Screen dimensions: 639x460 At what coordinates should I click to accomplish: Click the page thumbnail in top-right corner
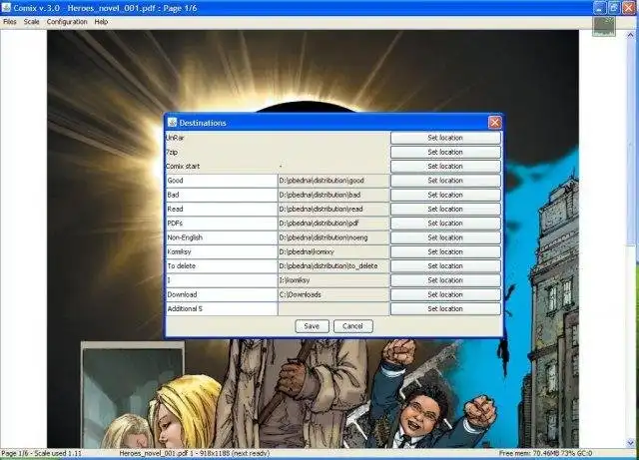coord(603,26)
